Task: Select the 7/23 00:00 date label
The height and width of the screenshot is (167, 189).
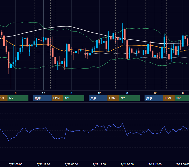Action: (x=71, y=164)
